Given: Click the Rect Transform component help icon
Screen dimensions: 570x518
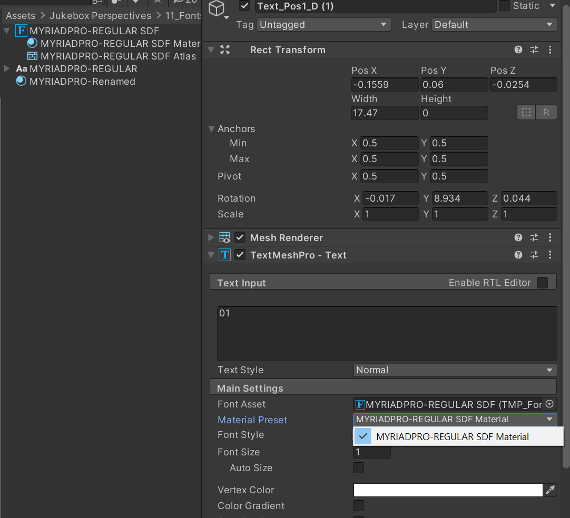Looking at the screenshot, I should 518,49.
